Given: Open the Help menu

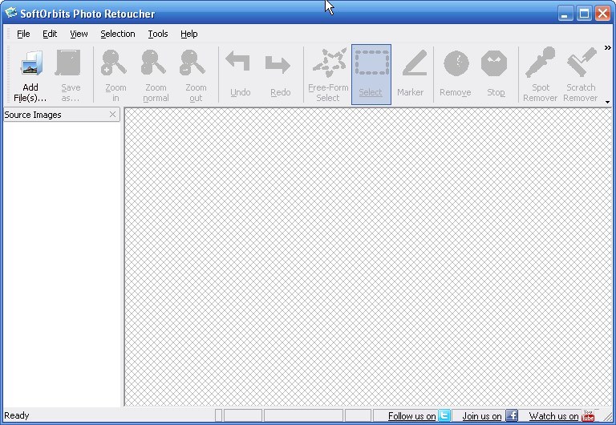Looking at the screenshot, I should pos(189,34).
